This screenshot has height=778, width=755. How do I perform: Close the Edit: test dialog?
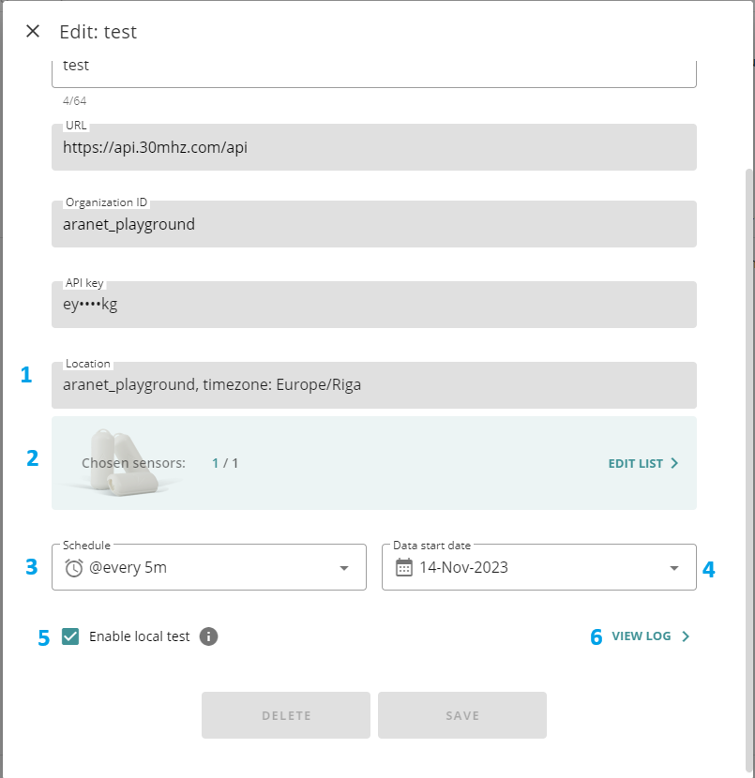(33, 31)
